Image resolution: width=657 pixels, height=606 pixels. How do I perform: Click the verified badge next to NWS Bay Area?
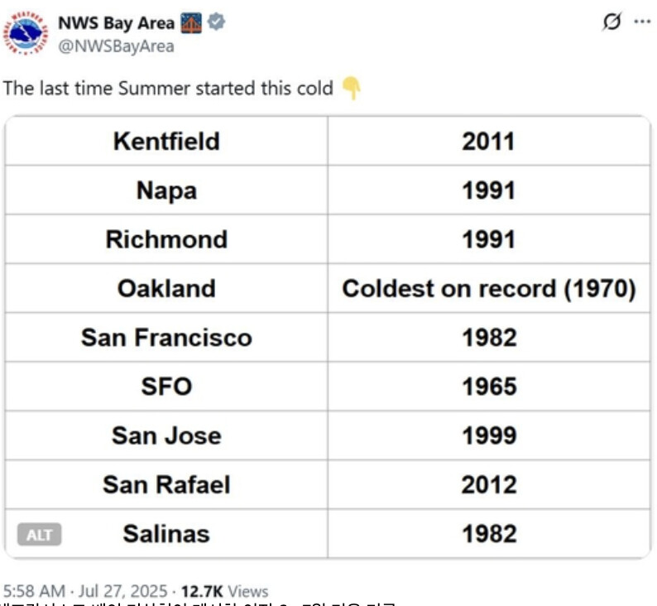click(216, 22)
